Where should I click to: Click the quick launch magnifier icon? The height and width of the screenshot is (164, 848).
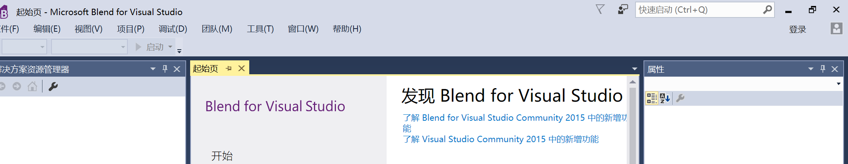click(x=767, y=10)
